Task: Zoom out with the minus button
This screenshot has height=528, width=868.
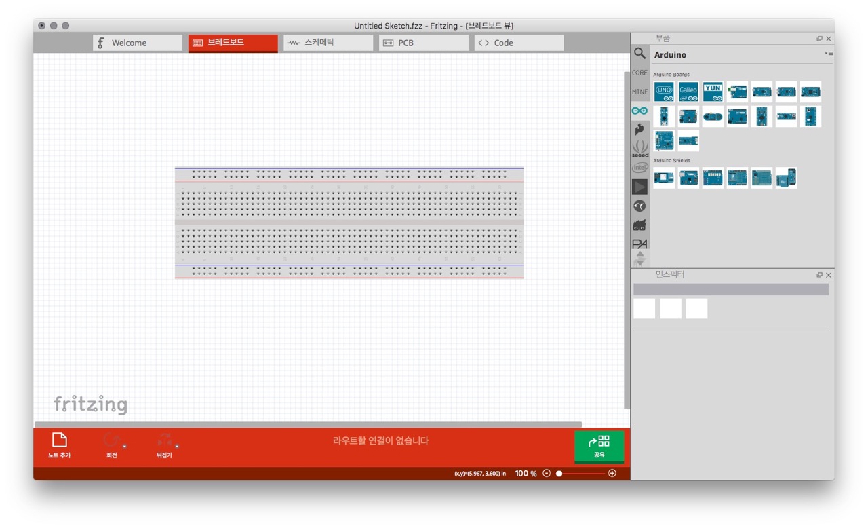Action: [x=547, y=473]
